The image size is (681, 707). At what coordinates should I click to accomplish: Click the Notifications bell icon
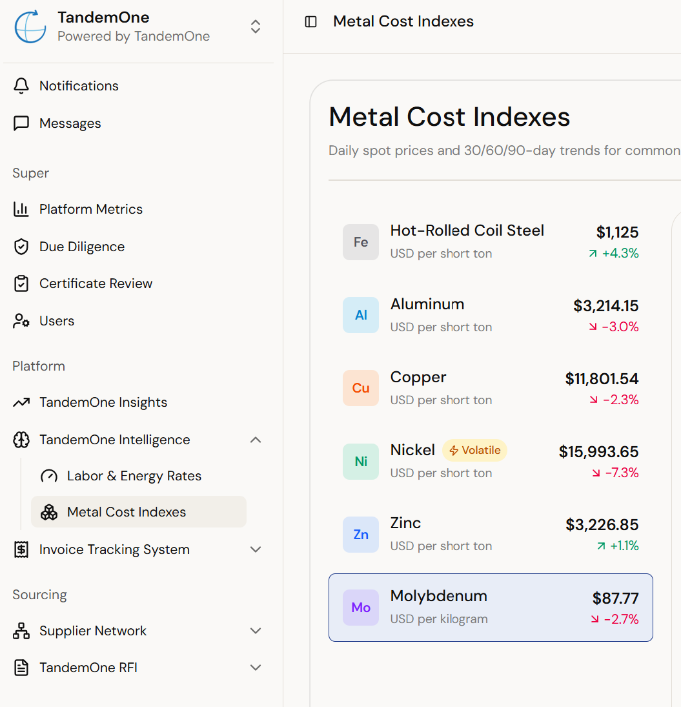point(21,86)
